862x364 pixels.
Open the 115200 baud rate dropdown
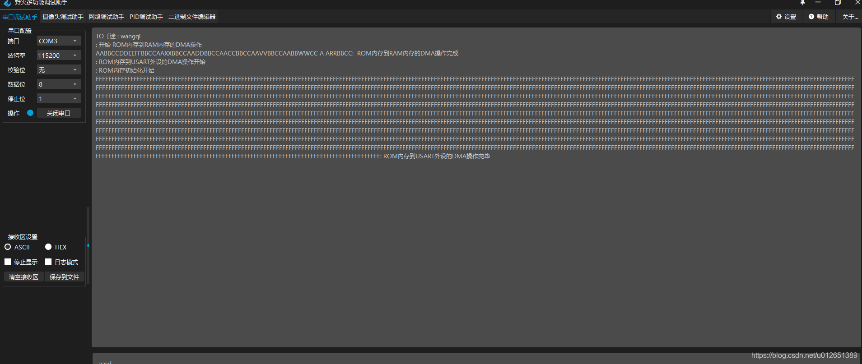(x=59, y=55)
